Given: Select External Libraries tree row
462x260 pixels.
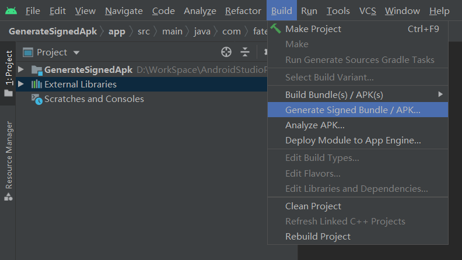Looking at the screenshot, I should [141, 84].
